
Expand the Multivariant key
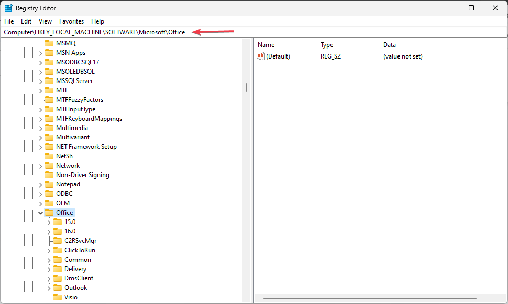pyautogui.click(x=40, y=137)
